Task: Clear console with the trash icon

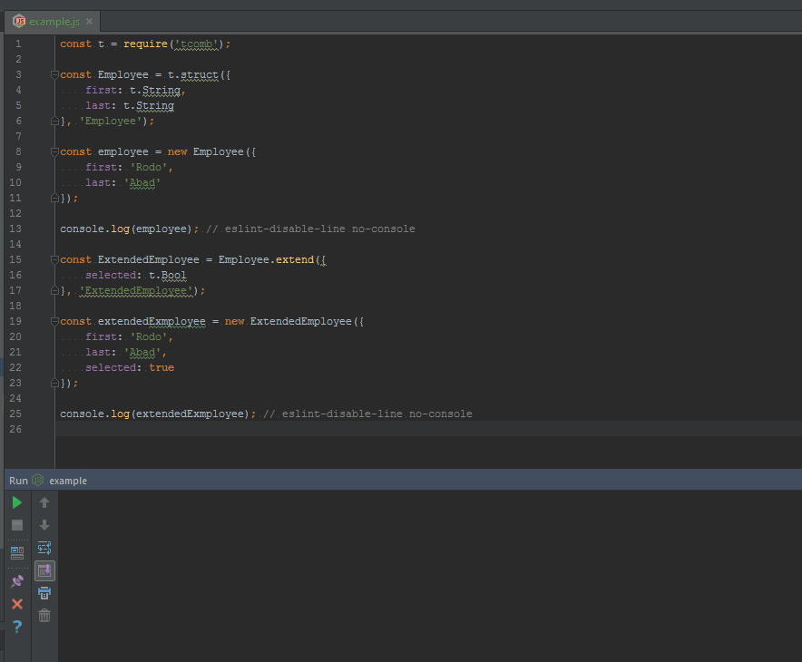Action: point(44,616)
